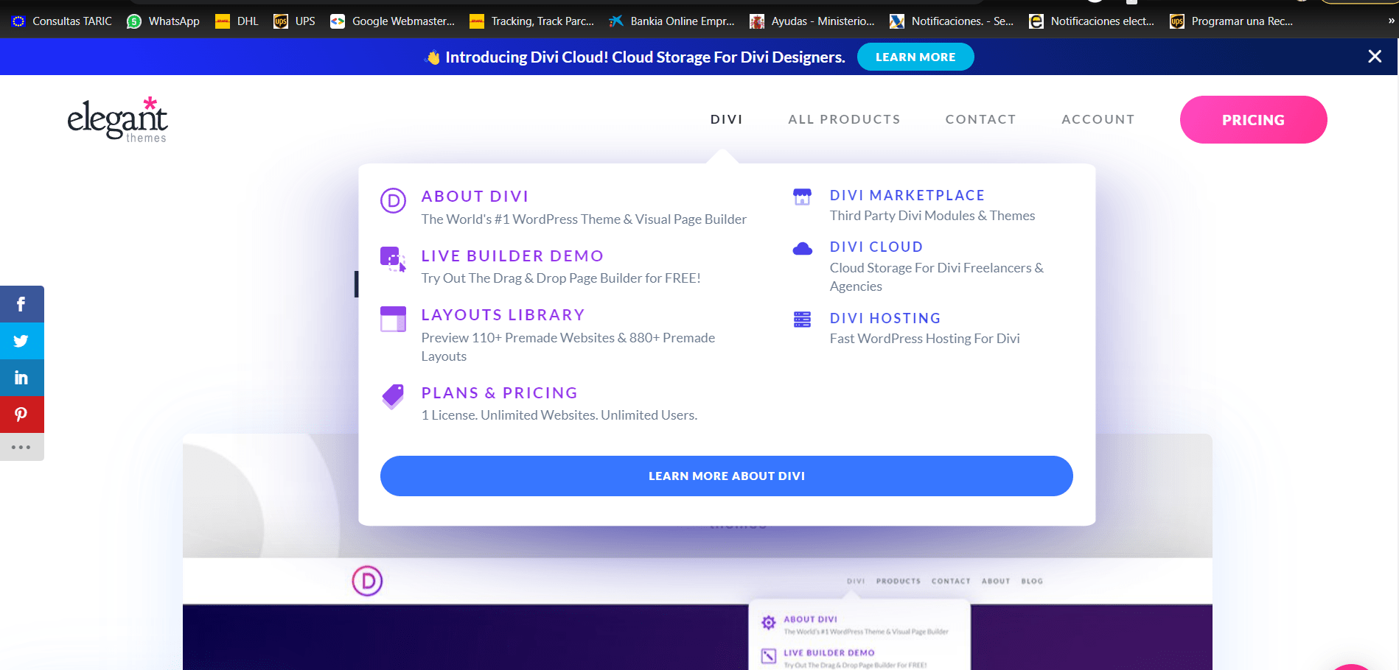Click 'Preview 110+ Premade Websites' text
1399x670 pixels.
pyautogui.click(x=568, y=347)
